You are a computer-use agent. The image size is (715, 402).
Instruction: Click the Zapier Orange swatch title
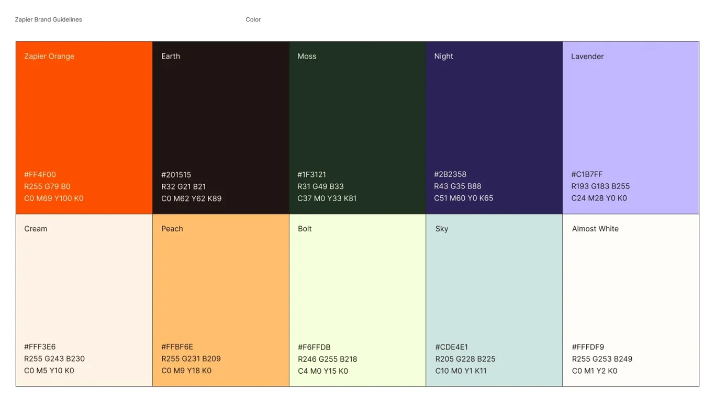49,56
